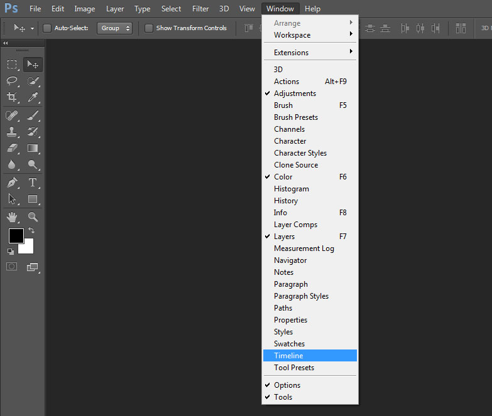Select the Path Selection tool
This screenshot has height=416, width=492.
[x=12, y=199]
